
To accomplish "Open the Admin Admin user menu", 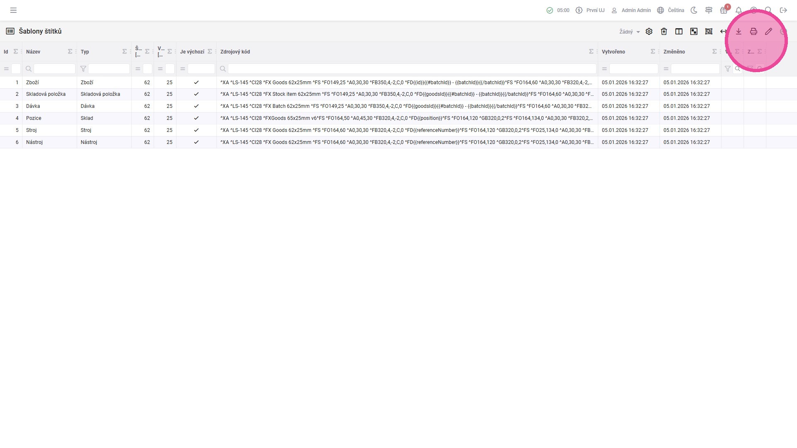I will click(631, 10).
